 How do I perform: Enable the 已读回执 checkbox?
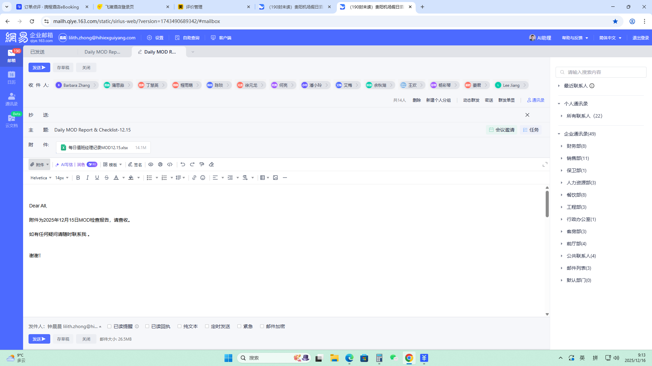147,326
